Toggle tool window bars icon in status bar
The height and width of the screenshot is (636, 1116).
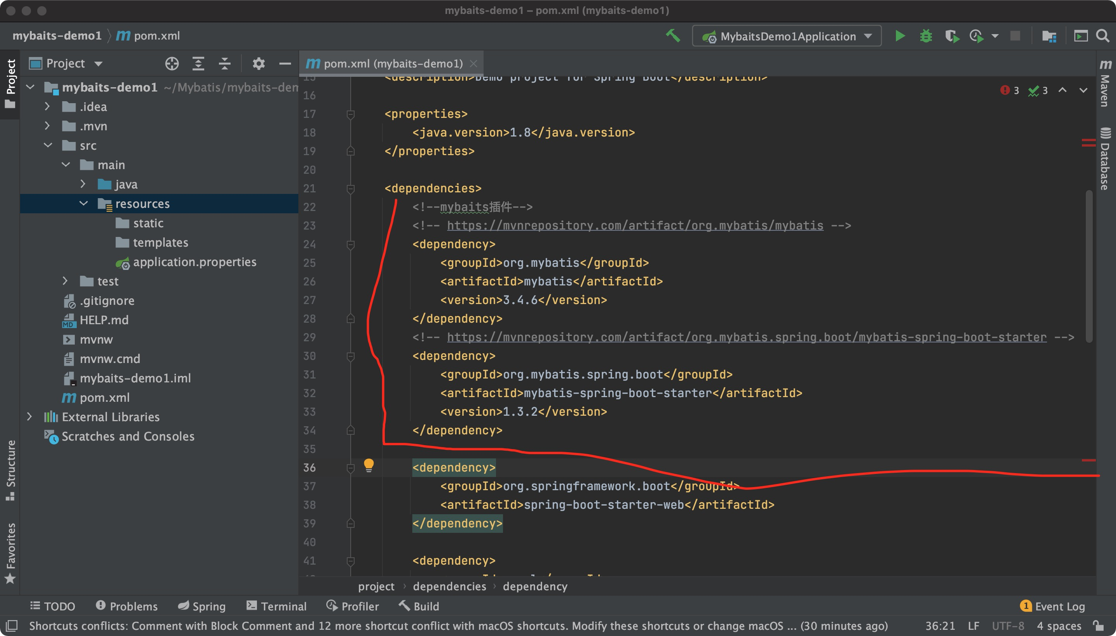(x=12, y=626)
